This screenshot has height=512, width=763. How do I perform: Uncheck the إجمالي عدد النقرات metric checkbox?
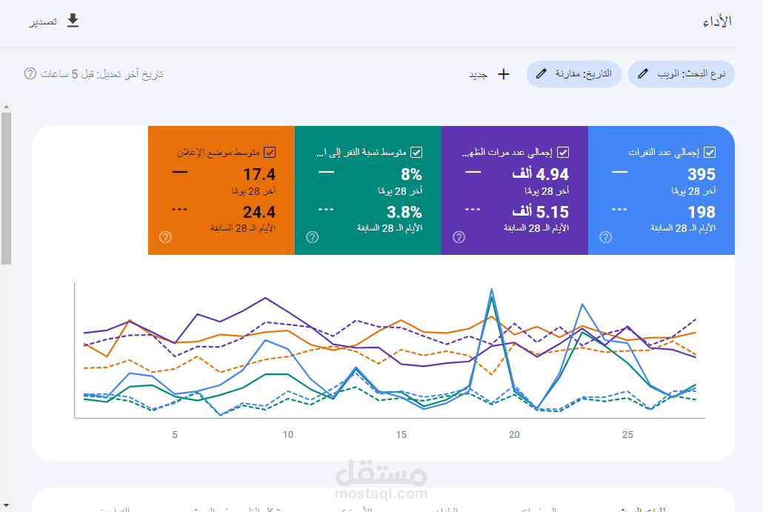click(x=710, y=152)
